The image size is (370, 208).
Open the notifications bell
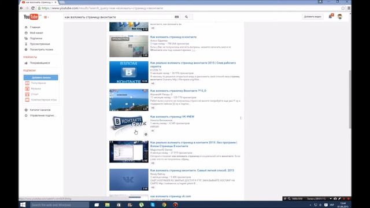[330, 17]
